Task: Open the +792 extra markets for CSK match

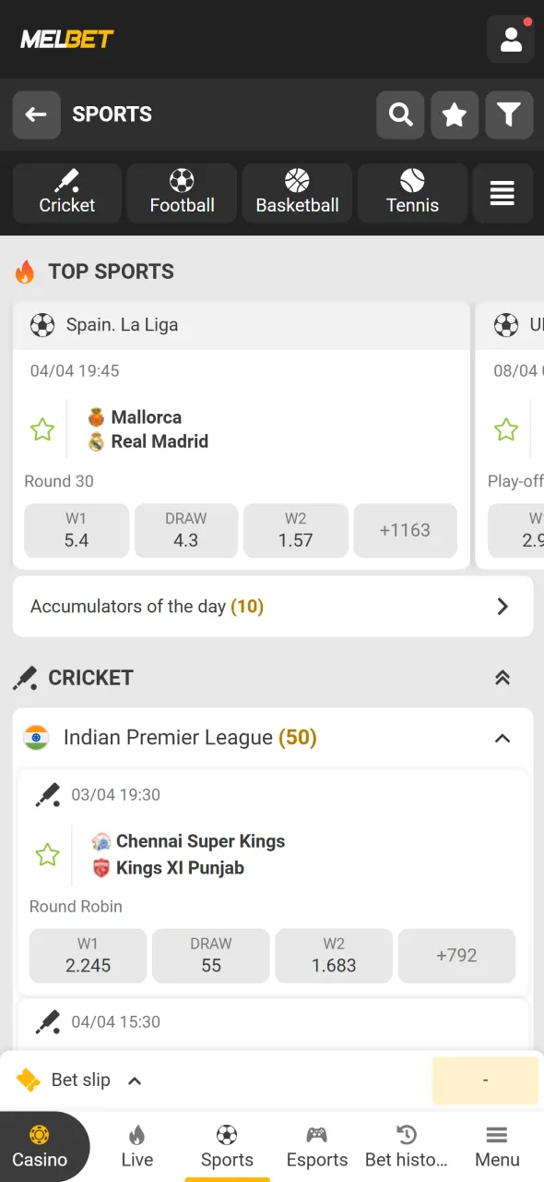Action: click(456, 956)
